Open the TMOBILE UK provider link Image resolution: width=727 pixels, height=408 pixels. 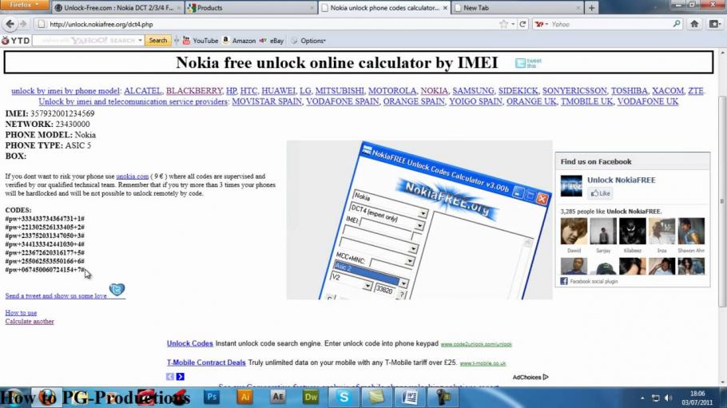point(586,101)
